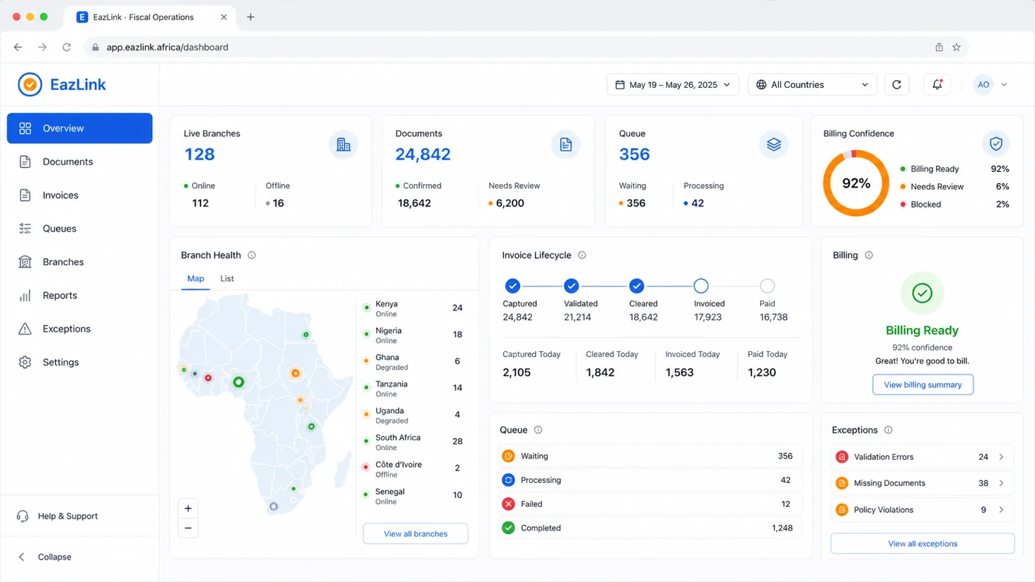Click the Billing Confidence shield icon
This screenshot has height=582, width=1035.
pyautogui.click(x=996, y=144)
